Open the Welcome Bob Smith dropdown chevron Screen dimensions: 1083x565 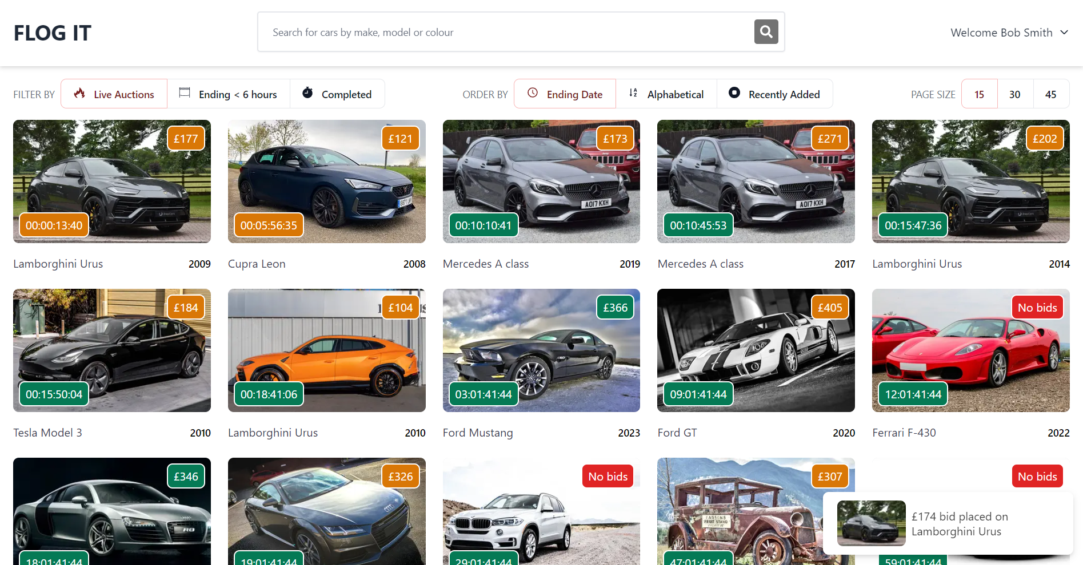(x=1064, y=33)
